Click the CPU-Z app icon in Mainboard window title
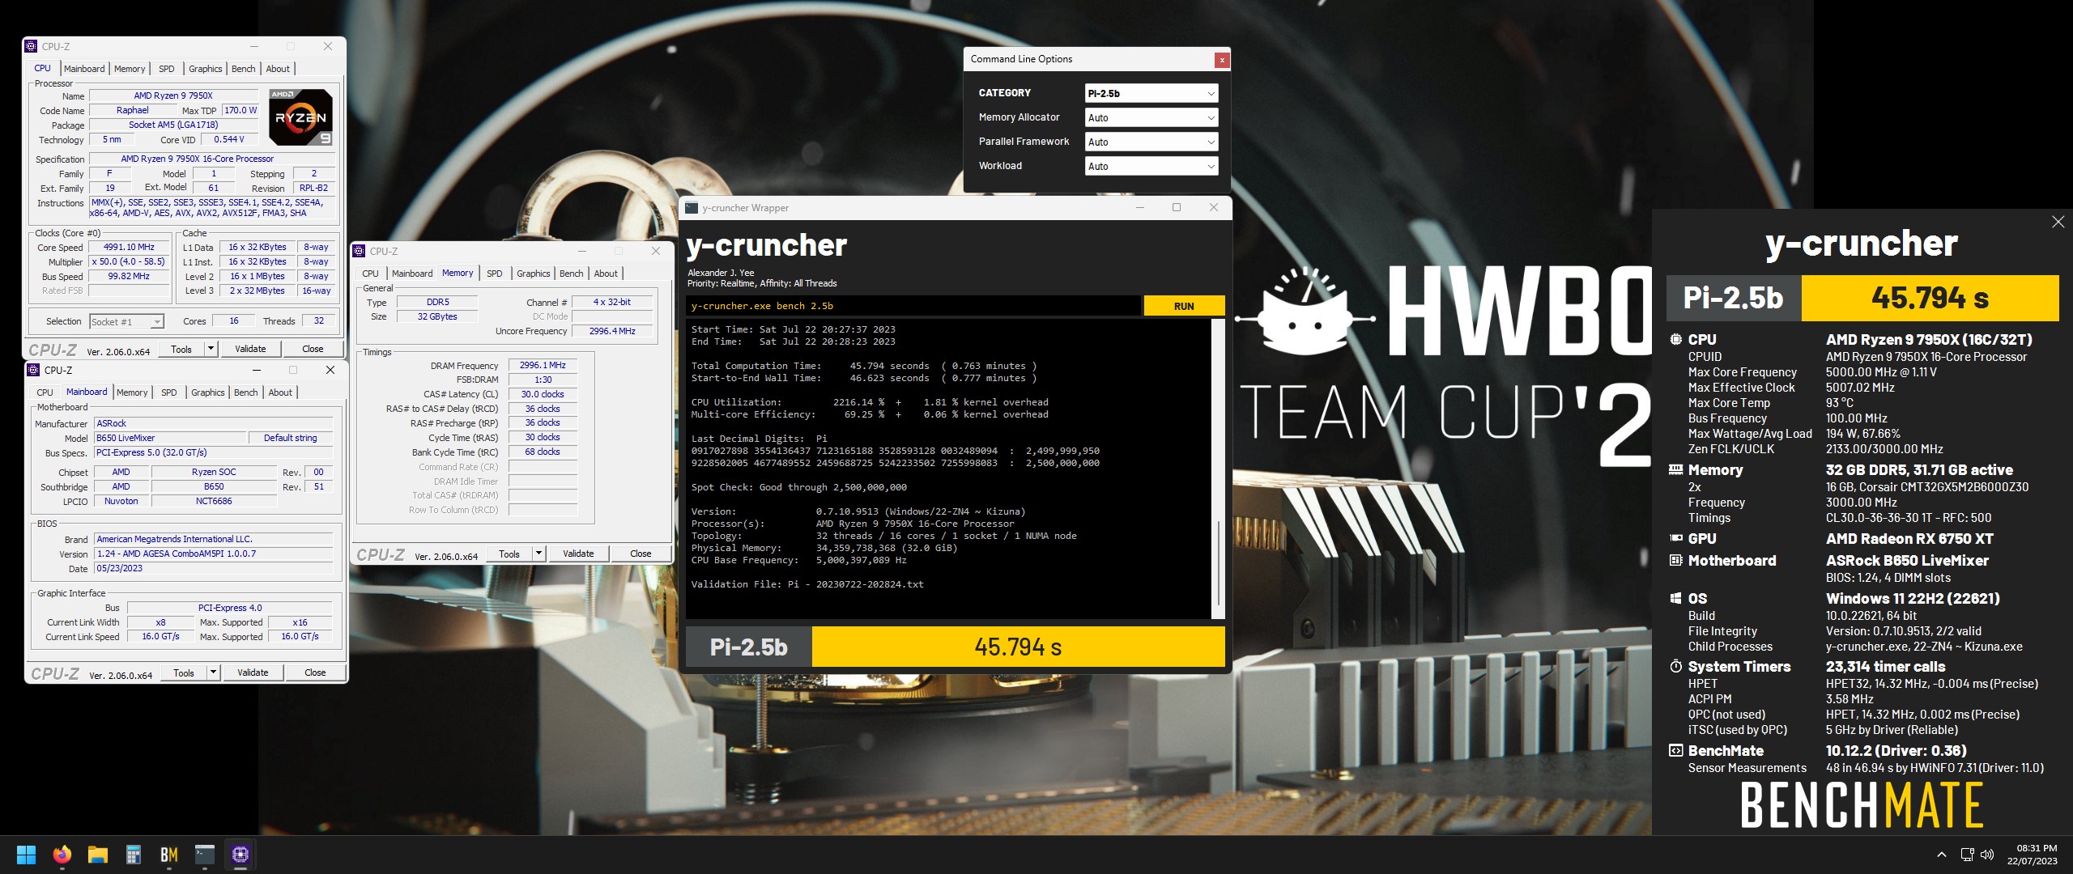The height and width of the screenshot is (874, 2073). [33, 370]
